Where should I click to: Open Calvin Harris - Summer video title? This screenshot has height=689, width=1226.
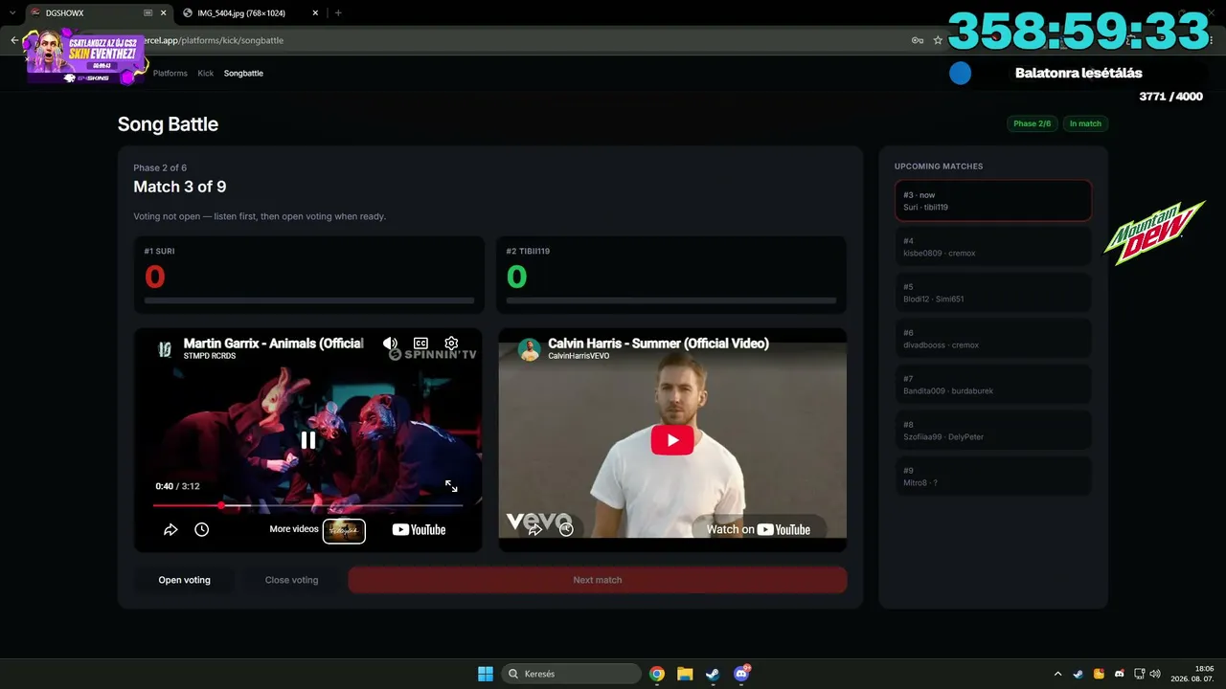click(658, 344)
